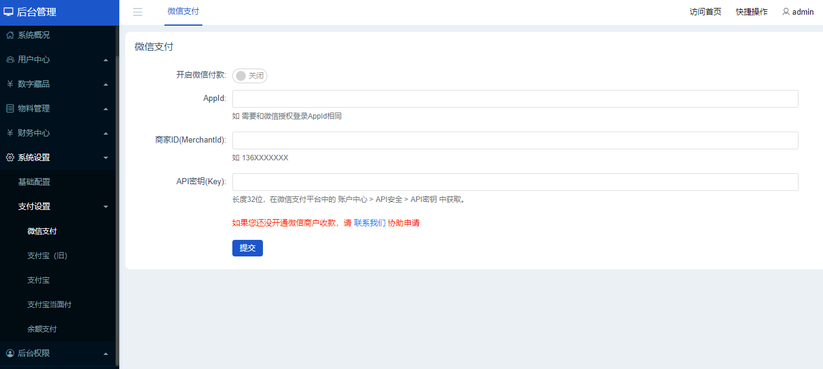Image resolution: width=823 pixels, height=369 pixels.
Task: Click the 提交 submit button
Action: 247,248
